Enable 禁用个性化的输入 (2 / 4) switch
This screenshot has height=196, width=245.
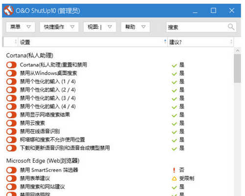point(11,90)
